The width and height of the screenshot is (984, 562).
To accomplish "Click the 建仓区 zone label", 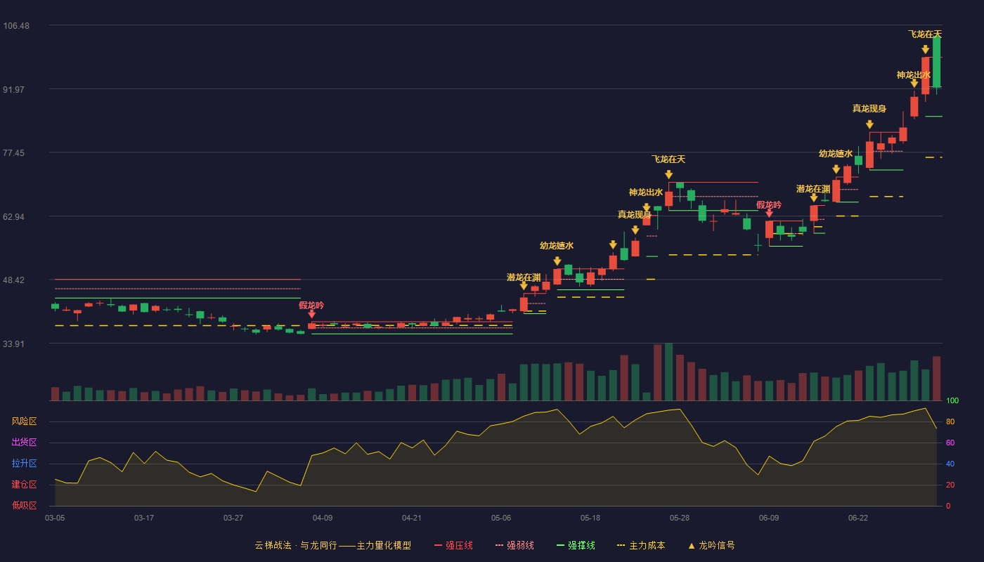I will pyautogui.click(x=25, y=485).
